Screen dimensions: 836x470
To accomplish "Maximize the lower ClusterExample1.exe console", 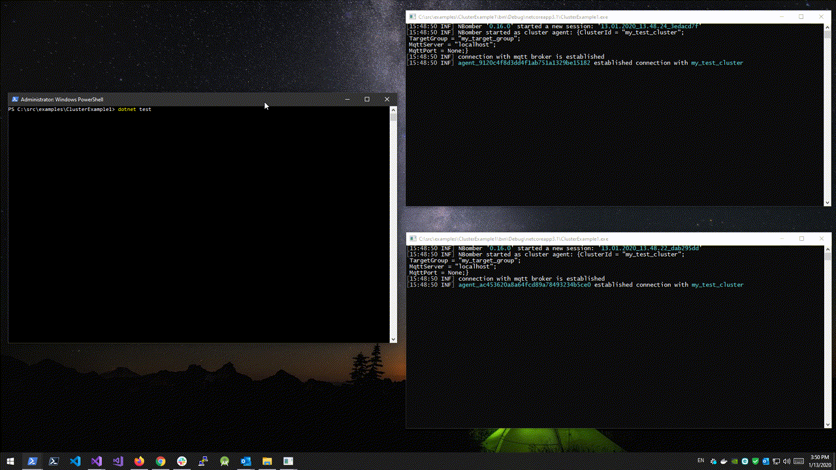I will click(801, 239).
